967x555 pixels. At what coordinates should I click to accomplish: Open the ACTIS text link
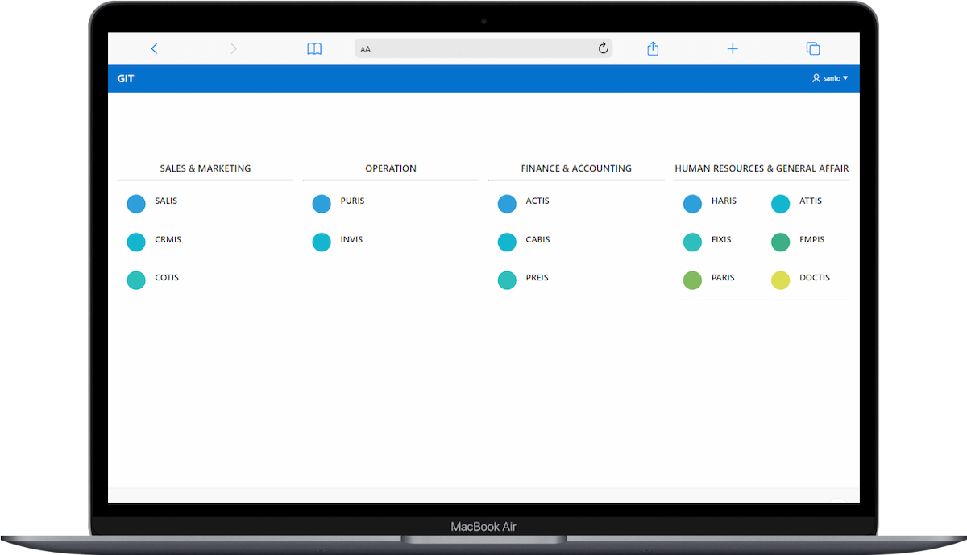537,201
